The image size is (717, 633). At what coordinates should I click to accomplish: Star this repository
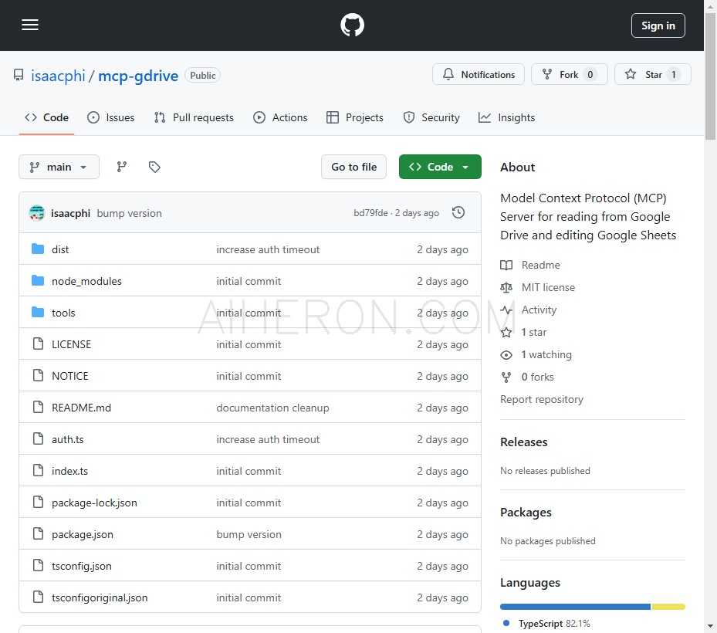[x=652, y=75]
